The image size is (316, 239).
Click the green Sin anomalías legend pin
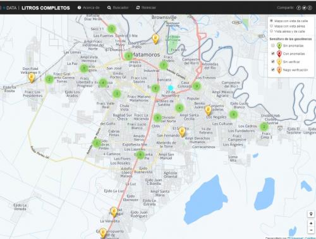[x=279, y=45]
